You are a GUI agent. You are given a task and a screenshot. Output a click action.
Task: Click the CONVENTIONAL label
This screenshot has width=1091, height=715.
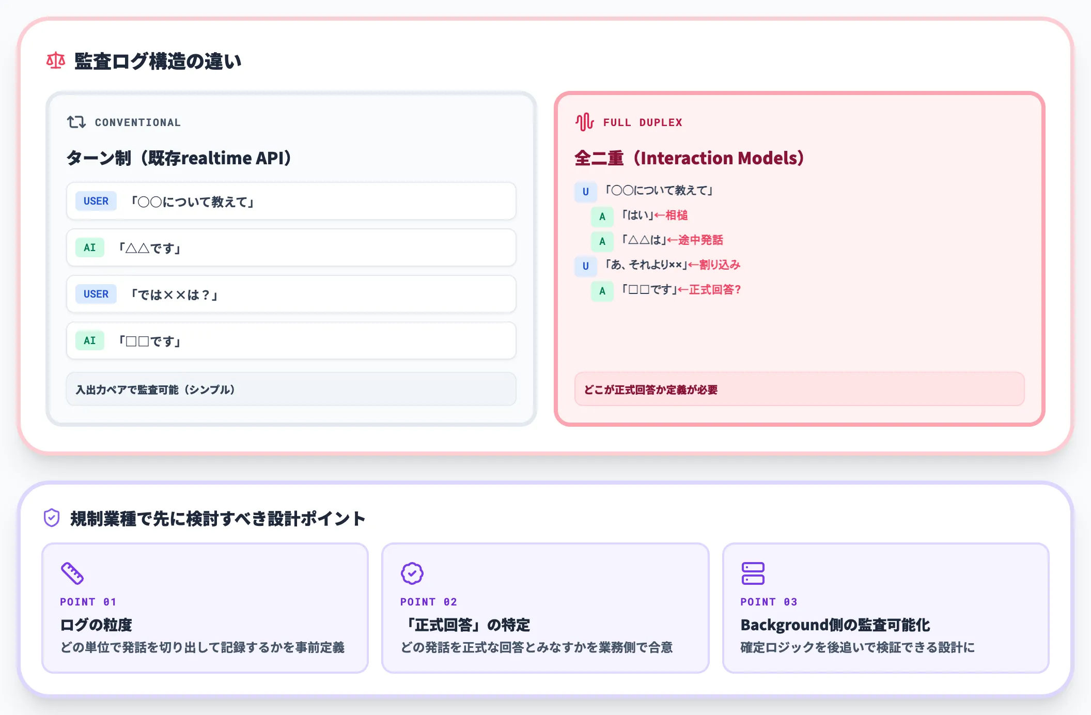[x=138, y=122]
